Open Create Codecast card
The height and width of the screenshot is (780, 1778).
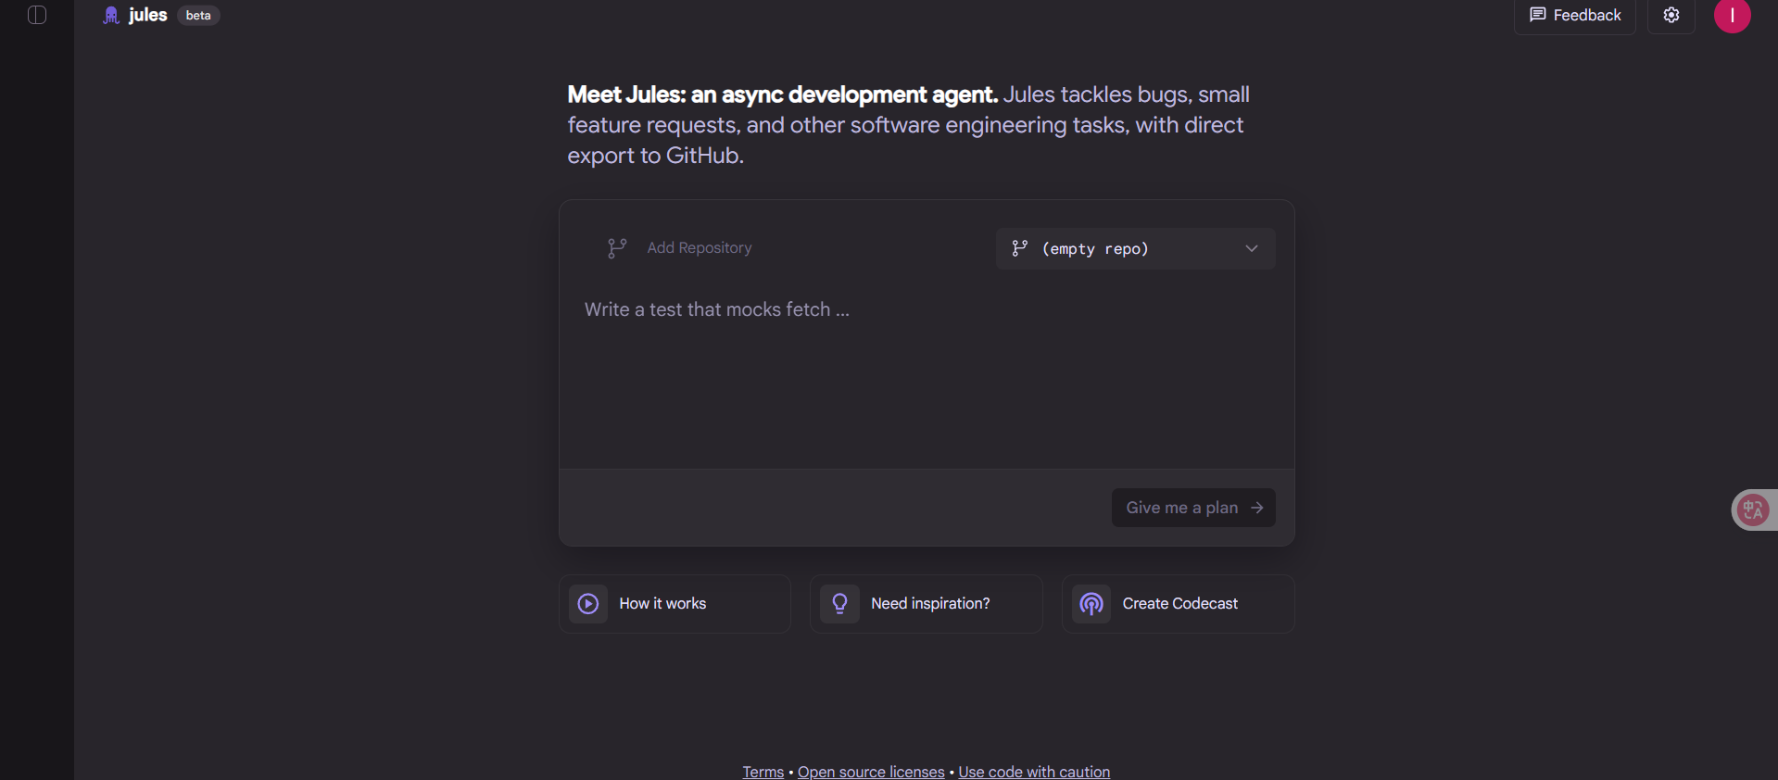(1179, 604)
